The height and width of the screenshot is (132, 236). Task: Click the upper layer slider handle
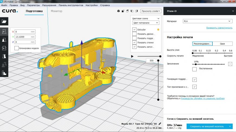(x=158, y=60)
